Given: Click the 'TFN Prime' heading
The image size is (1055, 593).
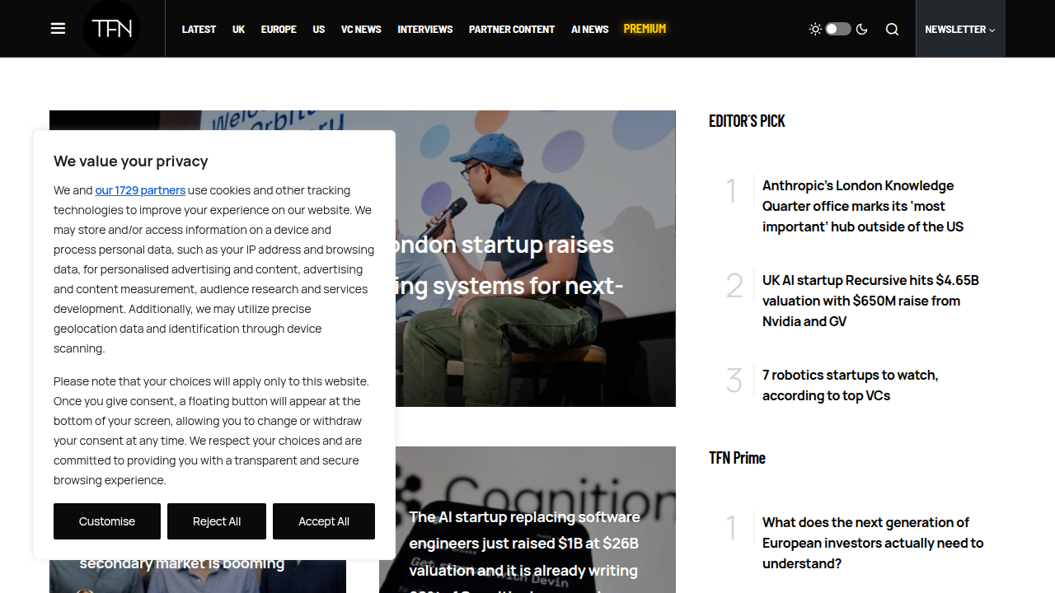Looking at the screenshot, I should 737,458.
